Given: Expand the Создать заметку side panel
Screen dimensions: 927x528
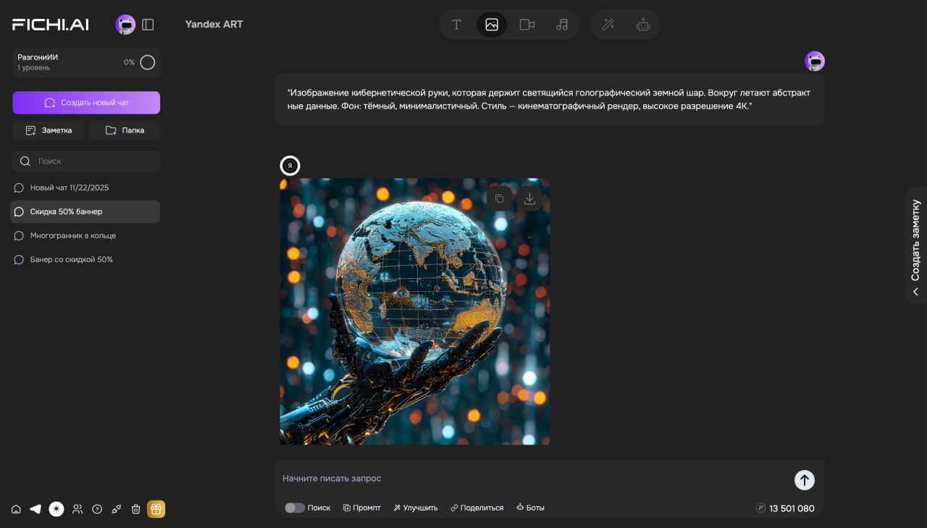Looking at the screenshot, I should click(x=915, y=246).
